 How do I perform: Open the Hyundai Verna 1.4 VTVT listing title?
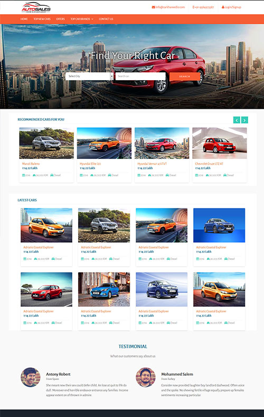[x=152, y=164]
